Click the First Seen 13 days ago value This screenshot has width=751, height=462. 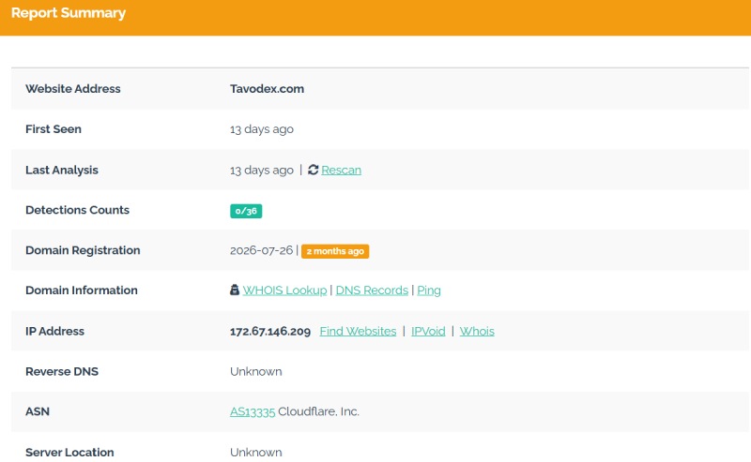point(262,129)
